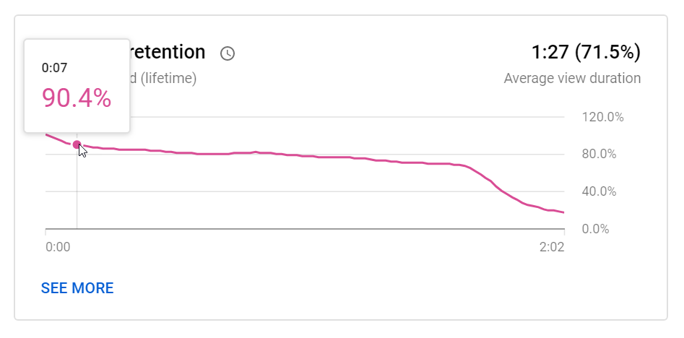Click the right end of the retention curve
The width and height of the screenshot is (684, 338).
[x=563, y=212]
